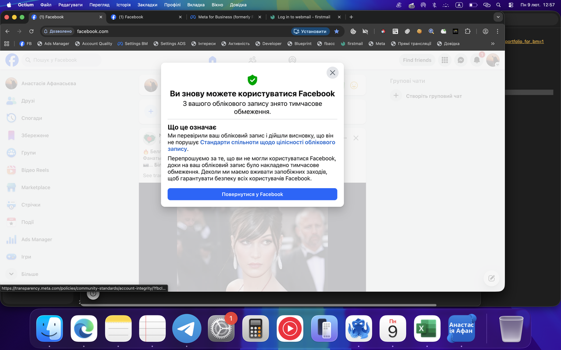Open the browser profile icon
The width and height of the screenshot is (561, 350).
[x=486, y=31]
